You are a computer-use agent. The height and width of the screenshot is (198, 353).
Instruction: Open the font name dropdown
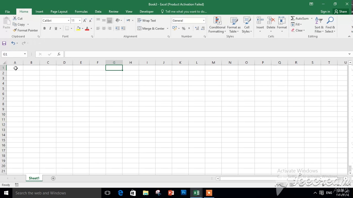pos(68,20)
